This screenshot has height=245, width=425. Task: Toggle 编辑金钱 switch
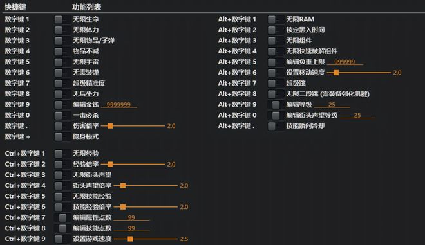tap(62, 105)
